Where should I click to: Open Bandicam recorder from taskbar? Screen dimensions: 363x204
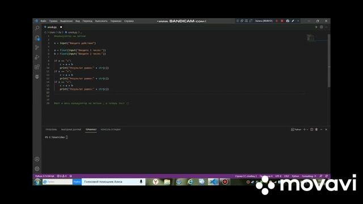pos(225,182)
